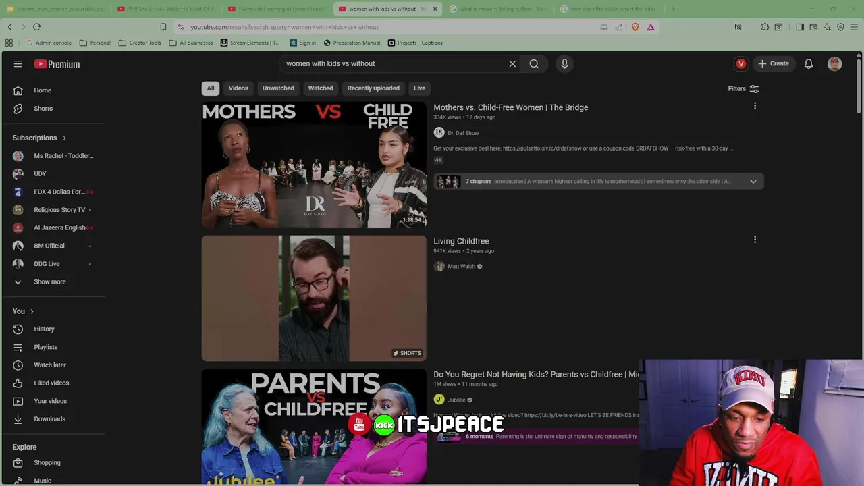Open Creator Tools bookmark folder
Screen dimensions: 864x486
(140, 43)
